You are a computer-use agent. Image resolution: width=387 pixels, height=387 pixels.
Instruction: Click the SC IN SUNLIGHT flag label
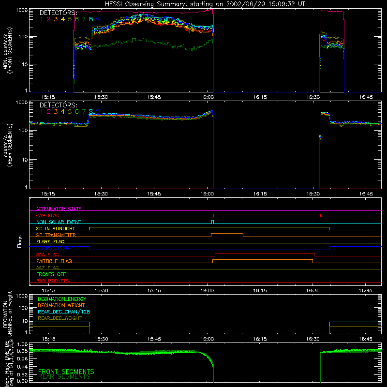[x=56, y=228]
